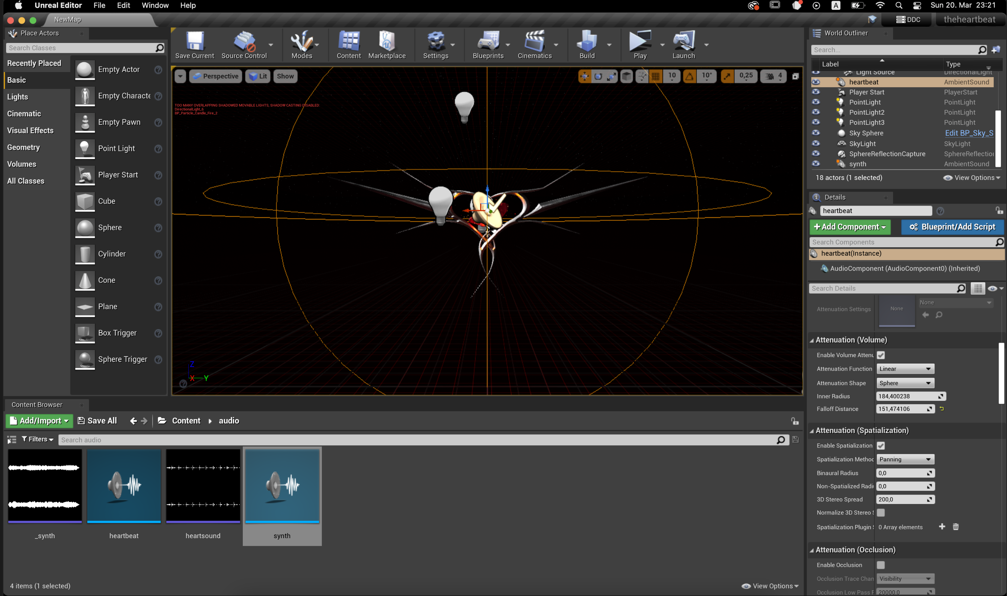Toggle Enable Spatialization checkbox
Image resolution: width=1007 pixels, height=596 pixels.
pyautogui.click(x=881, y=445)
